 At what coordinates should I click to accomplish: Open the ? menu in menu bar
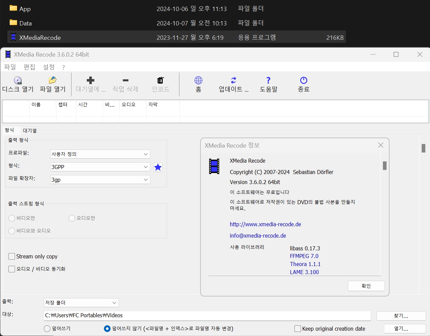pyautogui.click(x=63, y=67)
